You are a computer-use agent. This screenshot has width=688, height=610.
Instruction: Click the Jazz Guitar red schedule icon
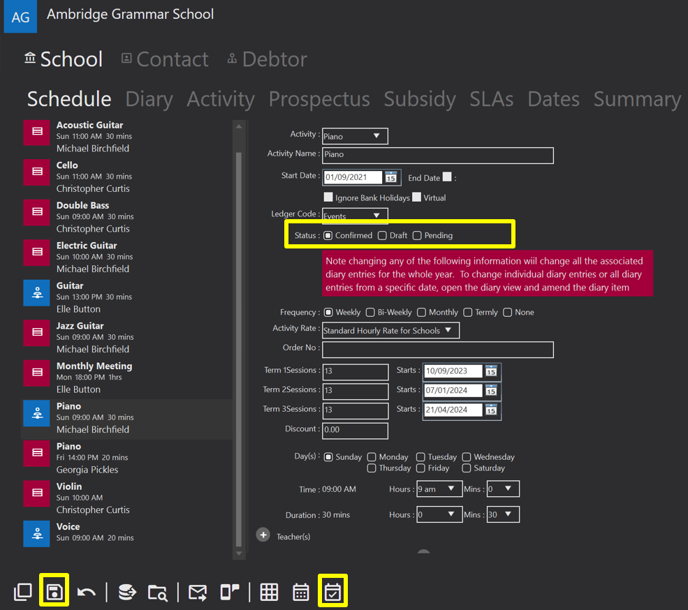(x=37, y=333)
